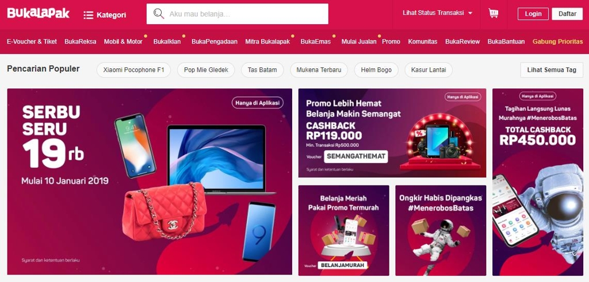Screen dimensions: 589x282
Task: Open Total Cashback RP450.000 banner
Action: 538,182
